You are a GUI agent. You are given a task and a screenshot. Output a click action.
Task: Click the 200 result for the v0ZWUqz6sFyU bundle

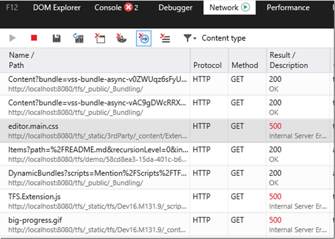pyautogui.click(x=275, y=79)
